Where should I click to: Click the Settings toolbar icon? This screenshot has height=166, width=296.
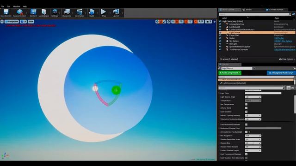[55, 12]
